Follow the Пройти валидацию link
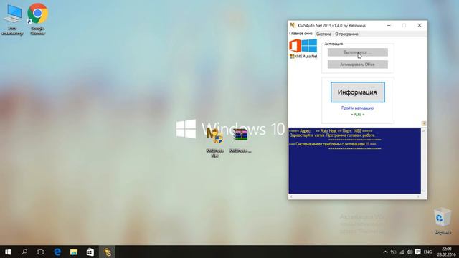Screen dimensions: 459x258 click(357, 108)
